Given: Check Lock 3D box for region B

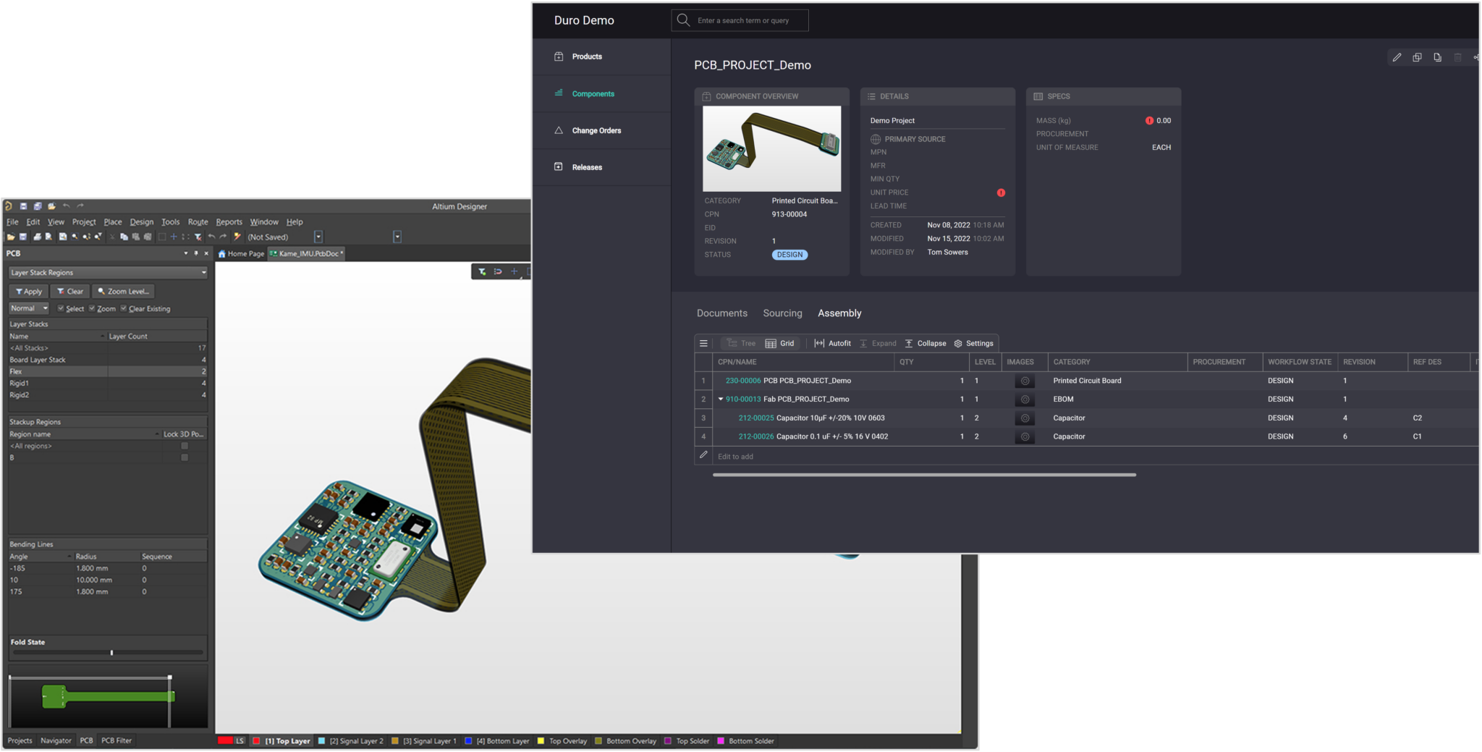Looking at the screenshot, I should tap(185, 457).
